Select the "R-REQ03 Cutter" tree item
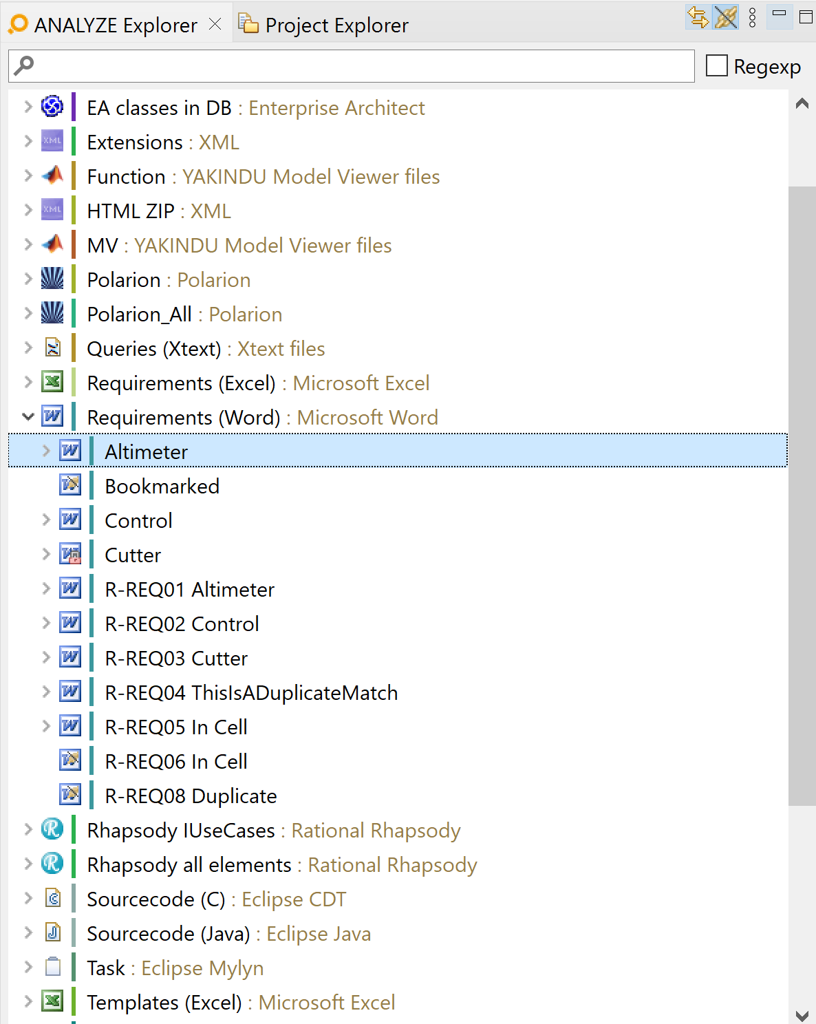Screen dimensions: 816x1024 (x=176, y=659)
